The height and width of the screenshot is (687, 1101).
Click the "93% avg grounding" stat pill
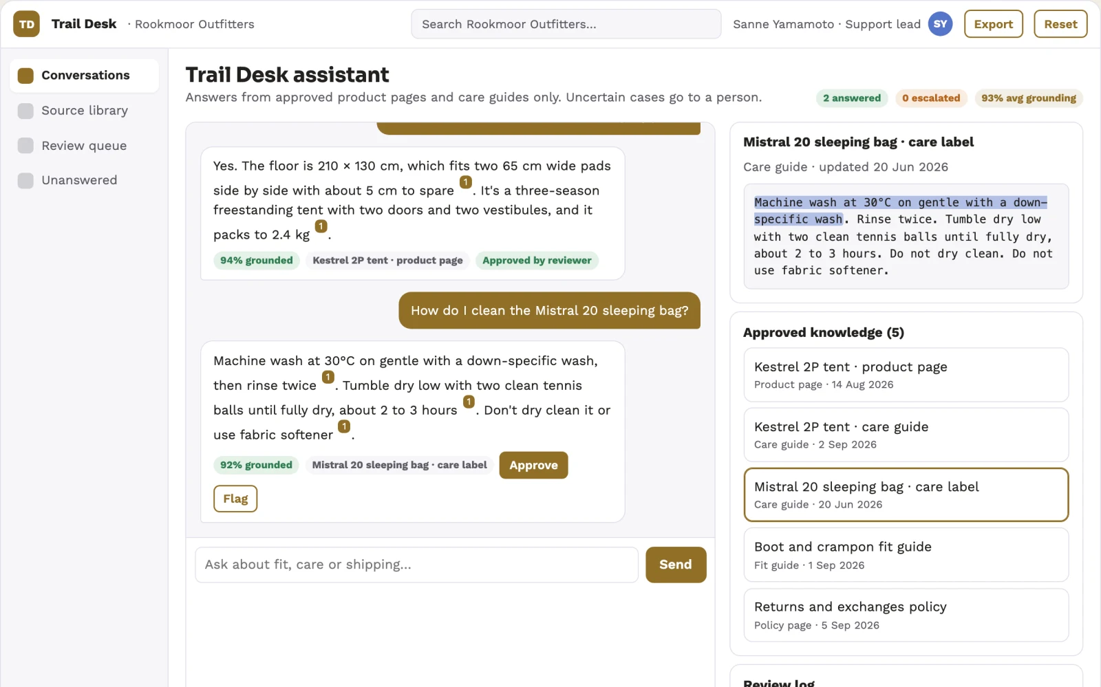click(1029, 98)
